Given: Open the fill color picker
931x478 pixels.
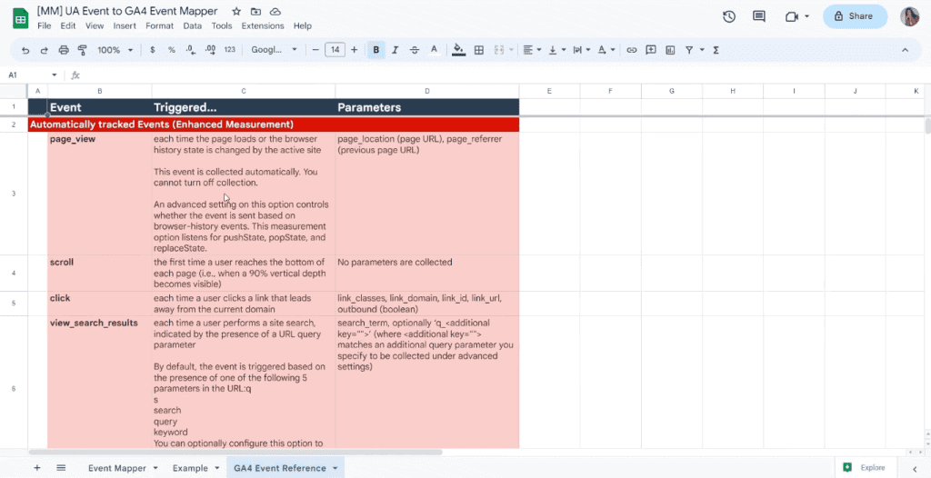Looking at the screenshot, I should pos(458,50).
